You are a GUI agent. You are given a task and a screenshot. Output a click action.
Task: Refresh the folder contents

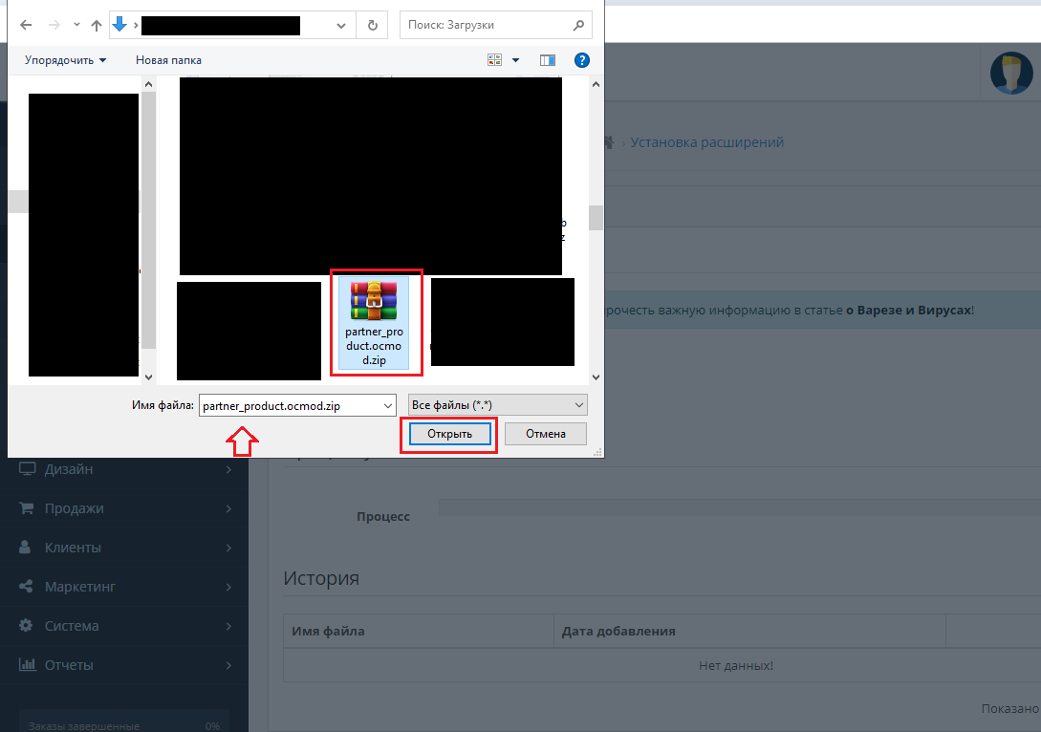372,25
